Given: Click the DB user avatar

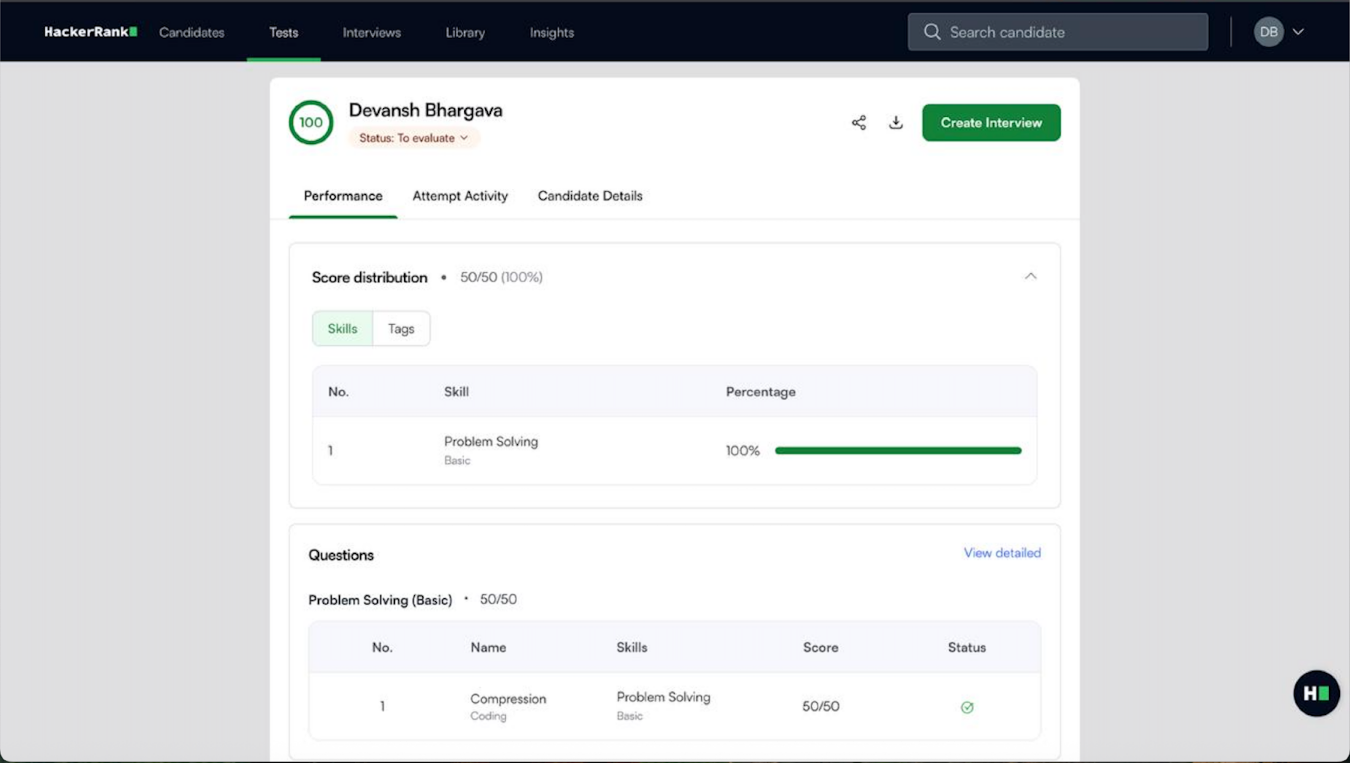Looking at the screenshot, I should click(x=1268, y=32).
